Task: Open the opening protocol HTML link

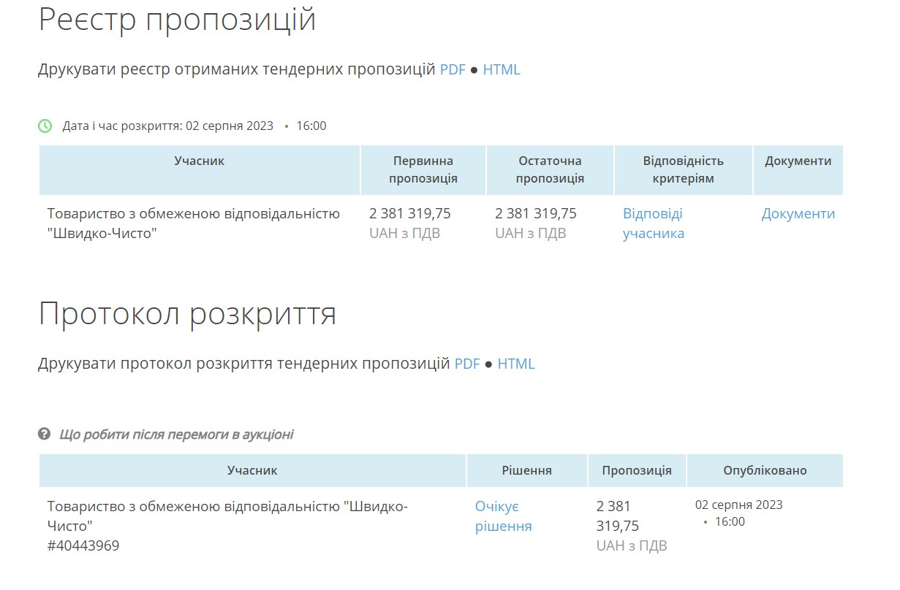Action: click(x=516, y=363)
